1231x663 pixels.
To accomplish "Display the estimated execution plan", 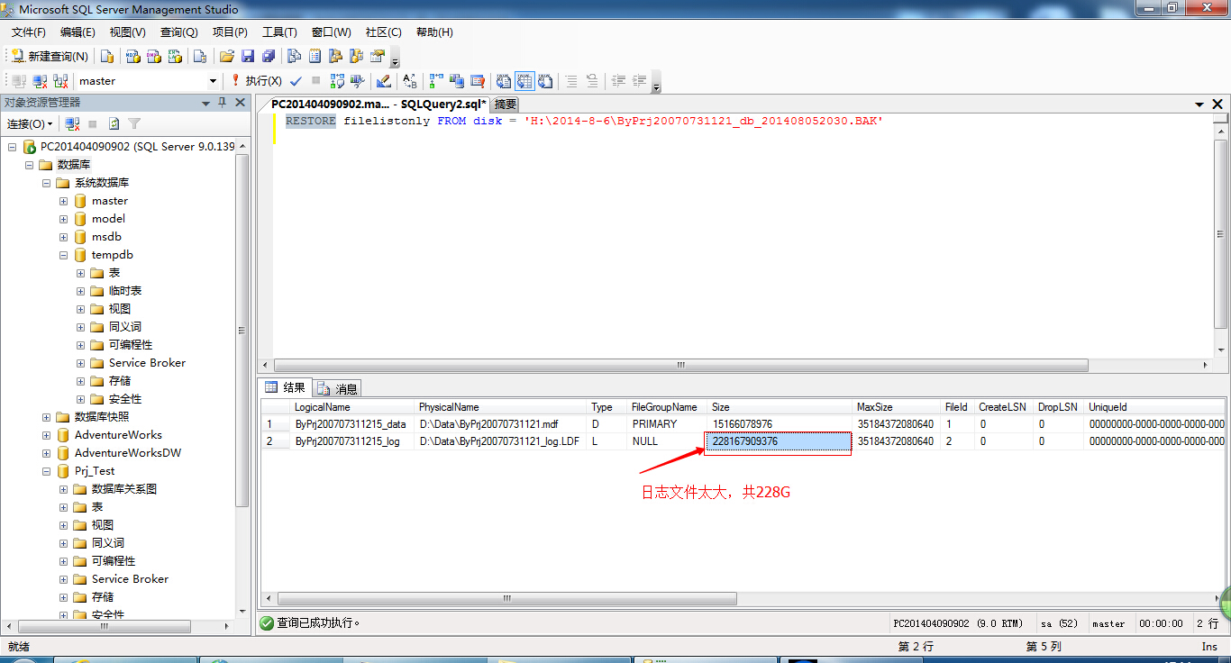I will click(x=337, y=81).
